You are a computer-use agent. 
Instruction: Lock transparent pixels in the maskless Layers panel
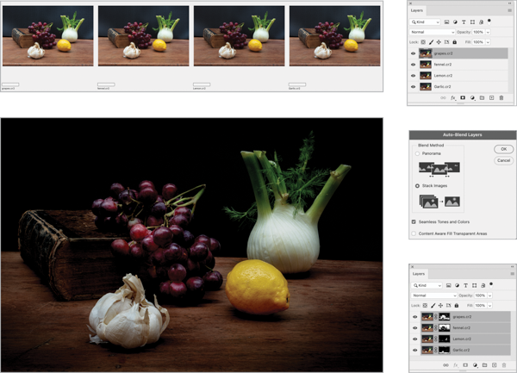coord(423,42)
